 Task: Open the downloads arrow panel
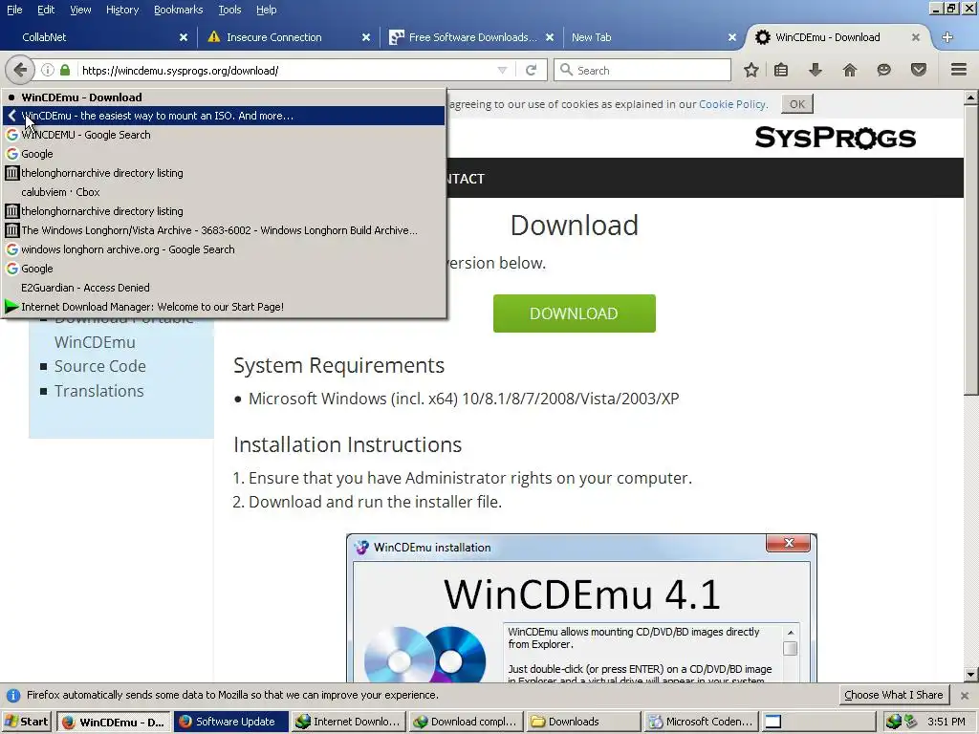[x=815, y=70]
